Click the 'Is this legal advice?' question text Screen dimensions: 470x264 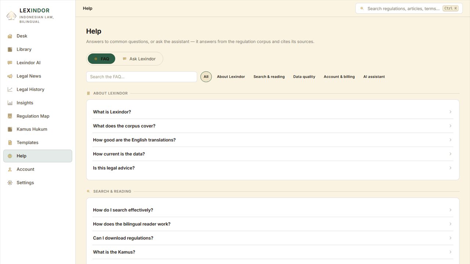[x=114, y=168]
